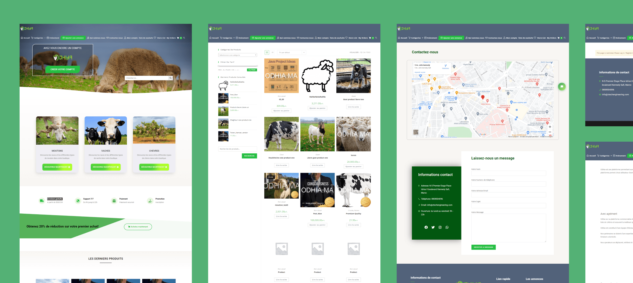
Task: Click CREER VOTRE COMPTE button
Action: click(x=63, y=69)
